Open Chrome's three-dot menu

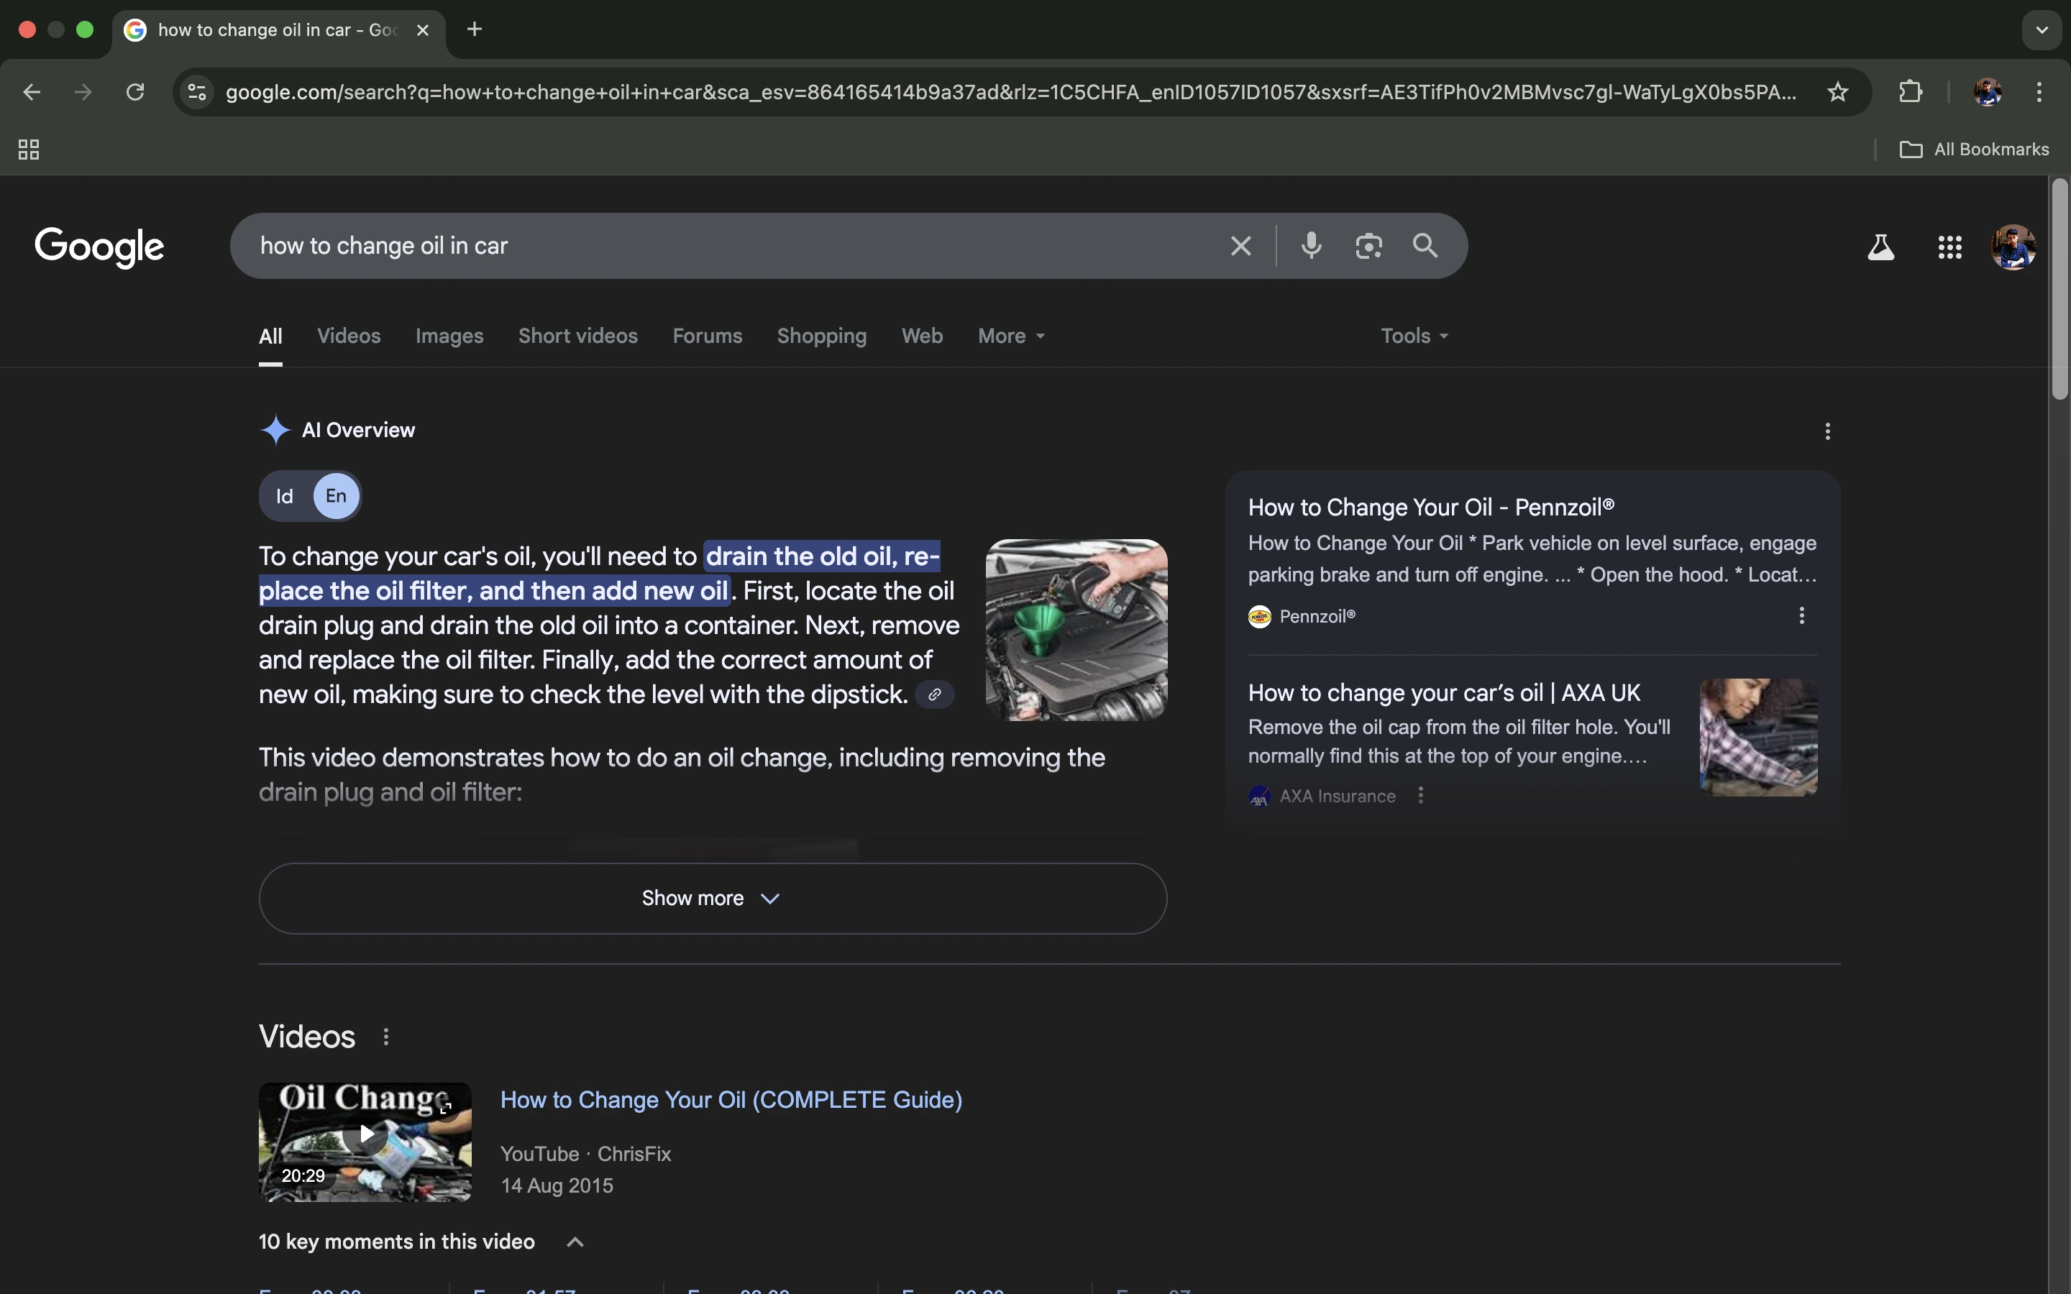(x=2039, y=91)
